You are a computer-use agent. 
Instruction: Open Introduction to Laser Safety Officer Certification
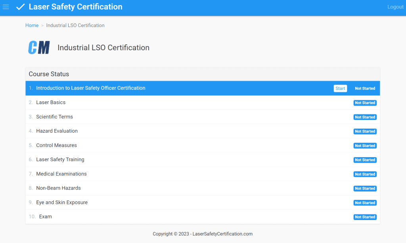(91, 88)
